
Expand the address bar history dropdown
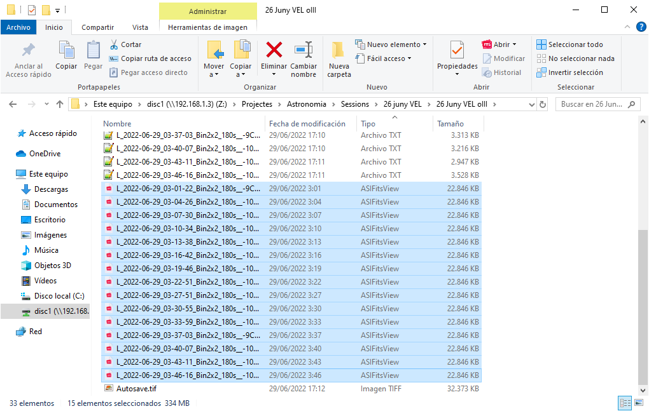pyautogui.click(x=532, y=105)
